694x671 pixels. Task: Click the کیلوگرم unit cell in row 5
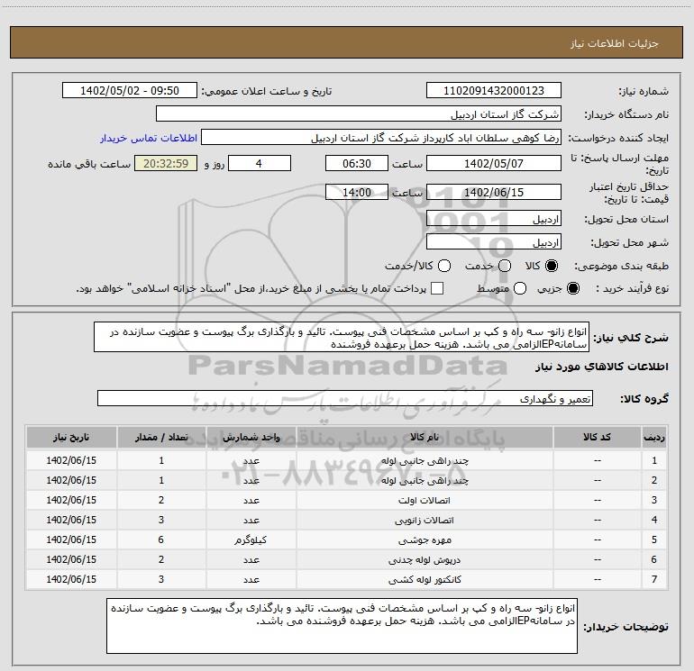pos(251,540)
